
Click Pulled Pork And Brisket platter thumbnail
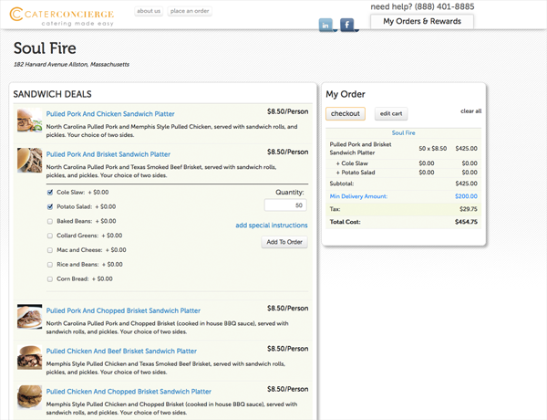[x=30, y=160]
